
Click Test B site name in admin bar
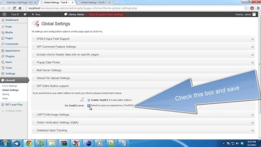coord(15,14)
